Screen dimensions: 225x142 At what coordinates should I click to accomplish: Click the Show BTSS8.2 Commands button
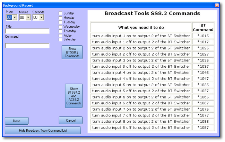[72, 52]
